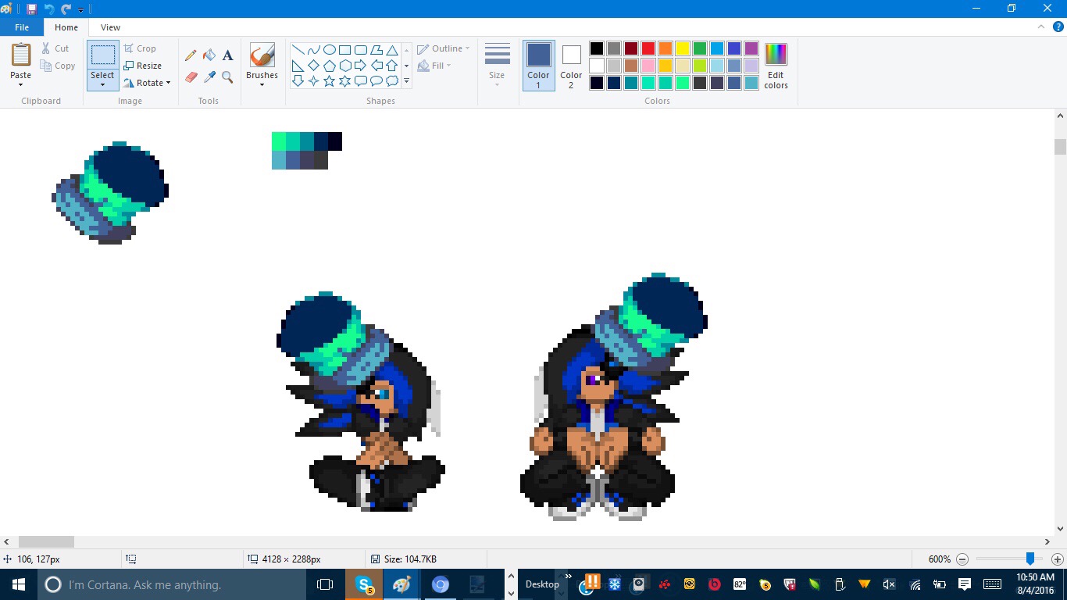Choose the Five-point star shape

click(x=329, y=81)
